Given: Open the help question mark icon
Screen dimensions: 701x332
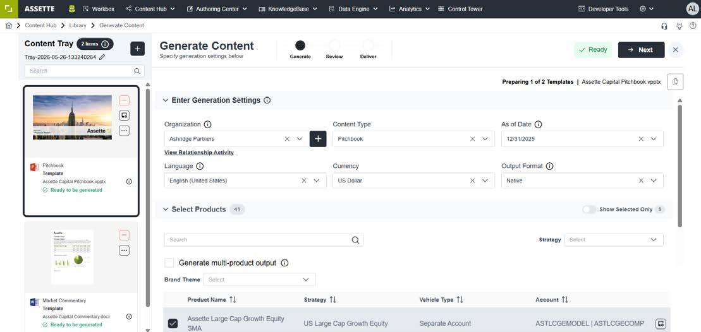Looking at the screenshot, I should pos(693,26).
